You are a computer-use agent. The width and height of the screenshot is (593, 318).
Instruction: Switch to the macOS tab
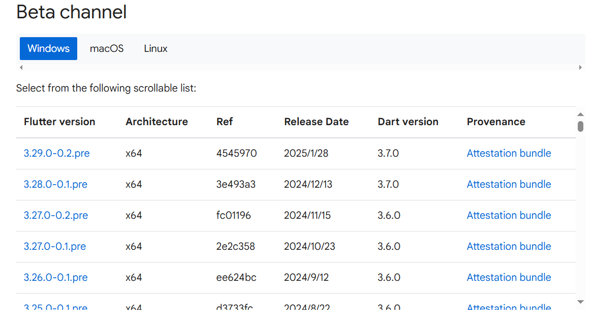(x=107, y=49)
